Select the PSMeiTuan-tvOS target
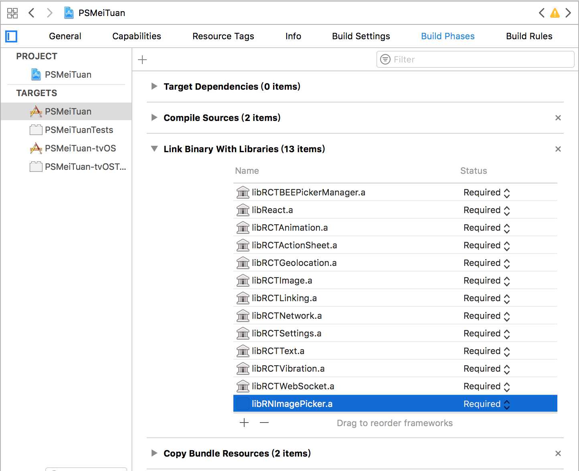 (80, 149)
